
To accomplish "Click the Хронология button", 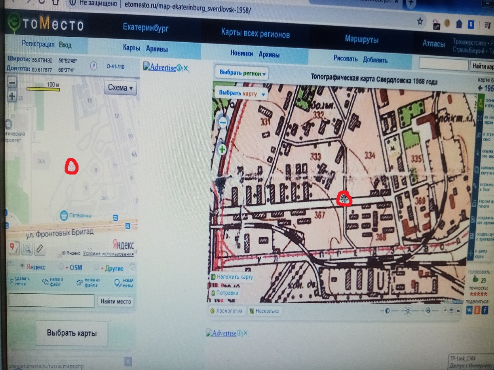I will click(x=226, y=311).
